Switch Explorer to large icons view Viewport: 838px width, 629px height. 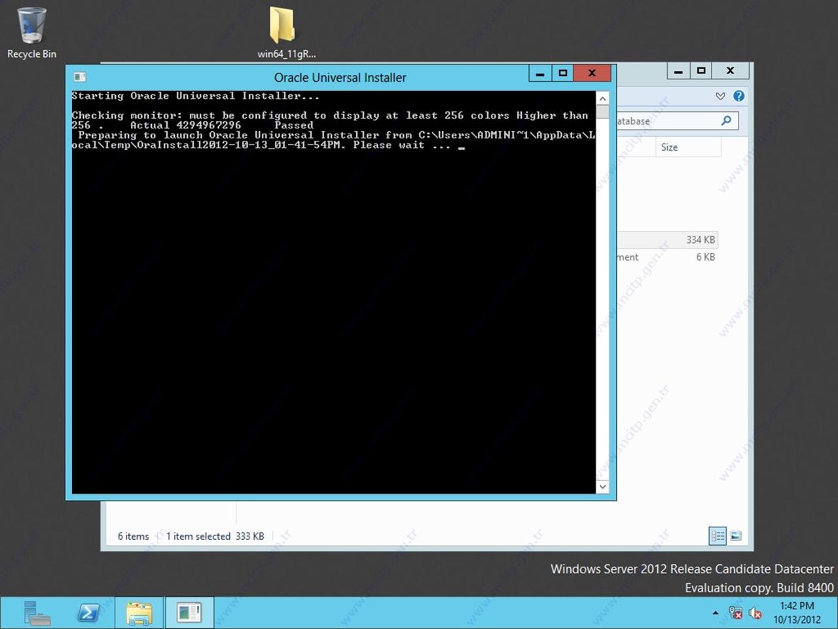coord(736,536)
